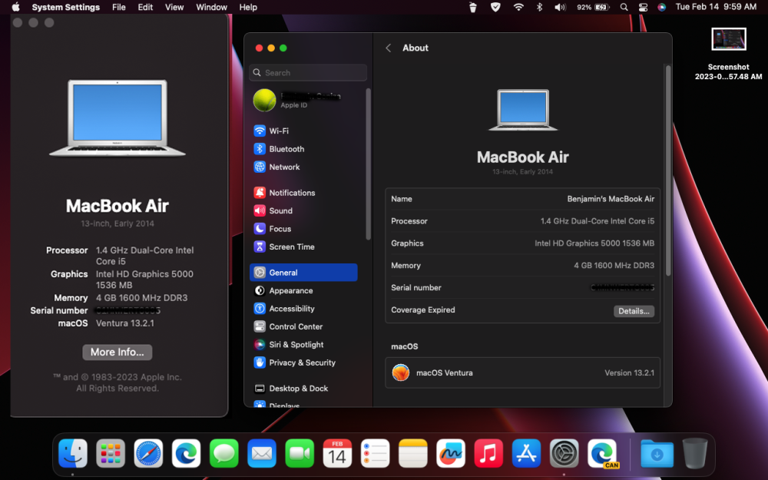This screenshot has height=480, width=768.
Task: Click the shield icon in menu bar
Action: coord(495,8)
